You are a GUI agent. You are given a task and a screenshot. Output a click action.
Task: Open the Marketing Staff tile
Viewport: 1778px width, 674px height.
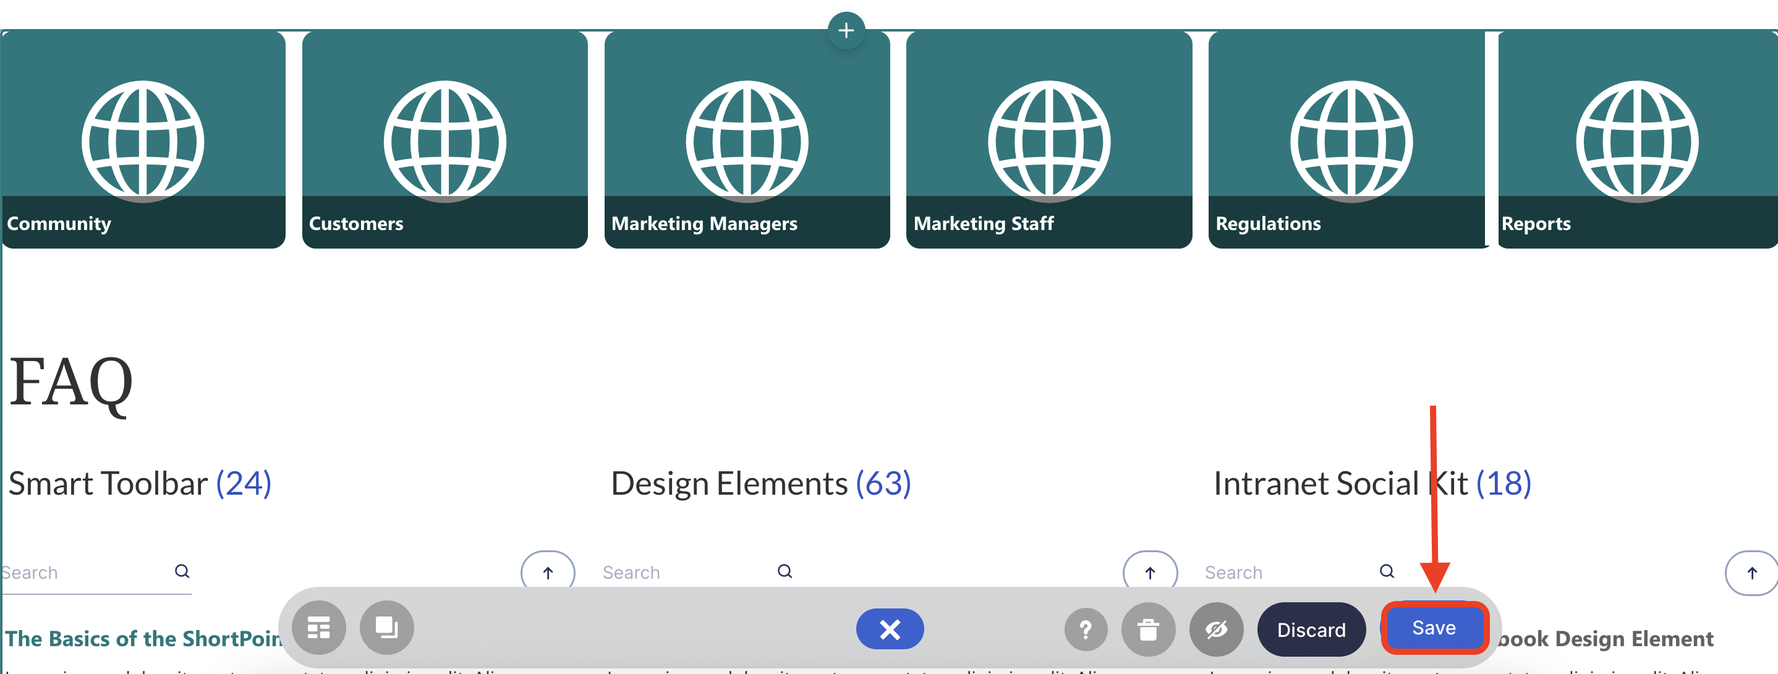1049,140
